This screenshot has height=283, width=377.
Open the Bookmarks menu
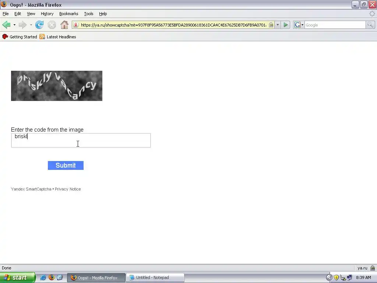(69, 14)
